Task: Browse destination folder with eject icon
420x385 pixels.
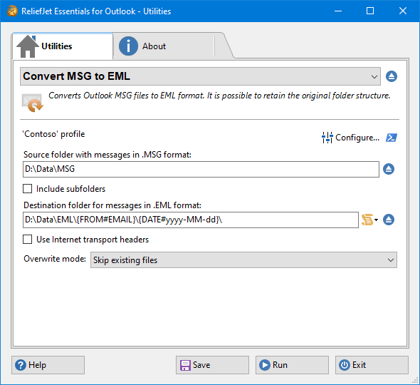Action: 389,220
